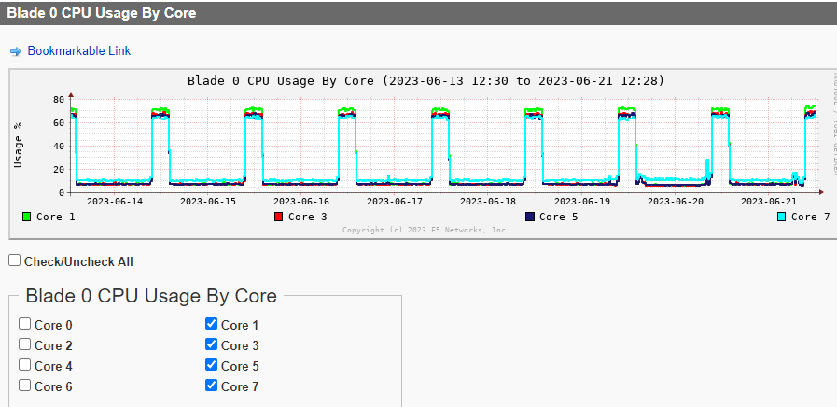Check the Core 4 box

click(x=25, y=366)
